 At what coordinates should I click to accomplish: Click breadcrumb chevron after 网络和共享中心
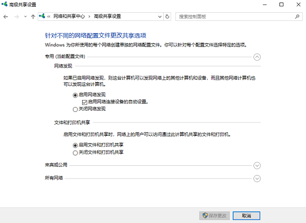[x=89, y=17]
